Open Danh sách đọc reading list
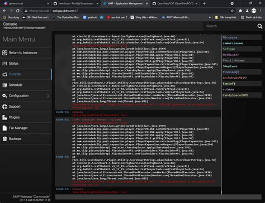This screenshot has width=265, height=203. (x=252, y=17)
